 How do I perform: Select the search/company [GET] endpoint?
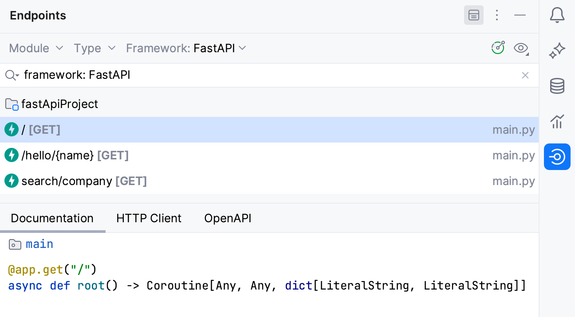coord(269,181)
